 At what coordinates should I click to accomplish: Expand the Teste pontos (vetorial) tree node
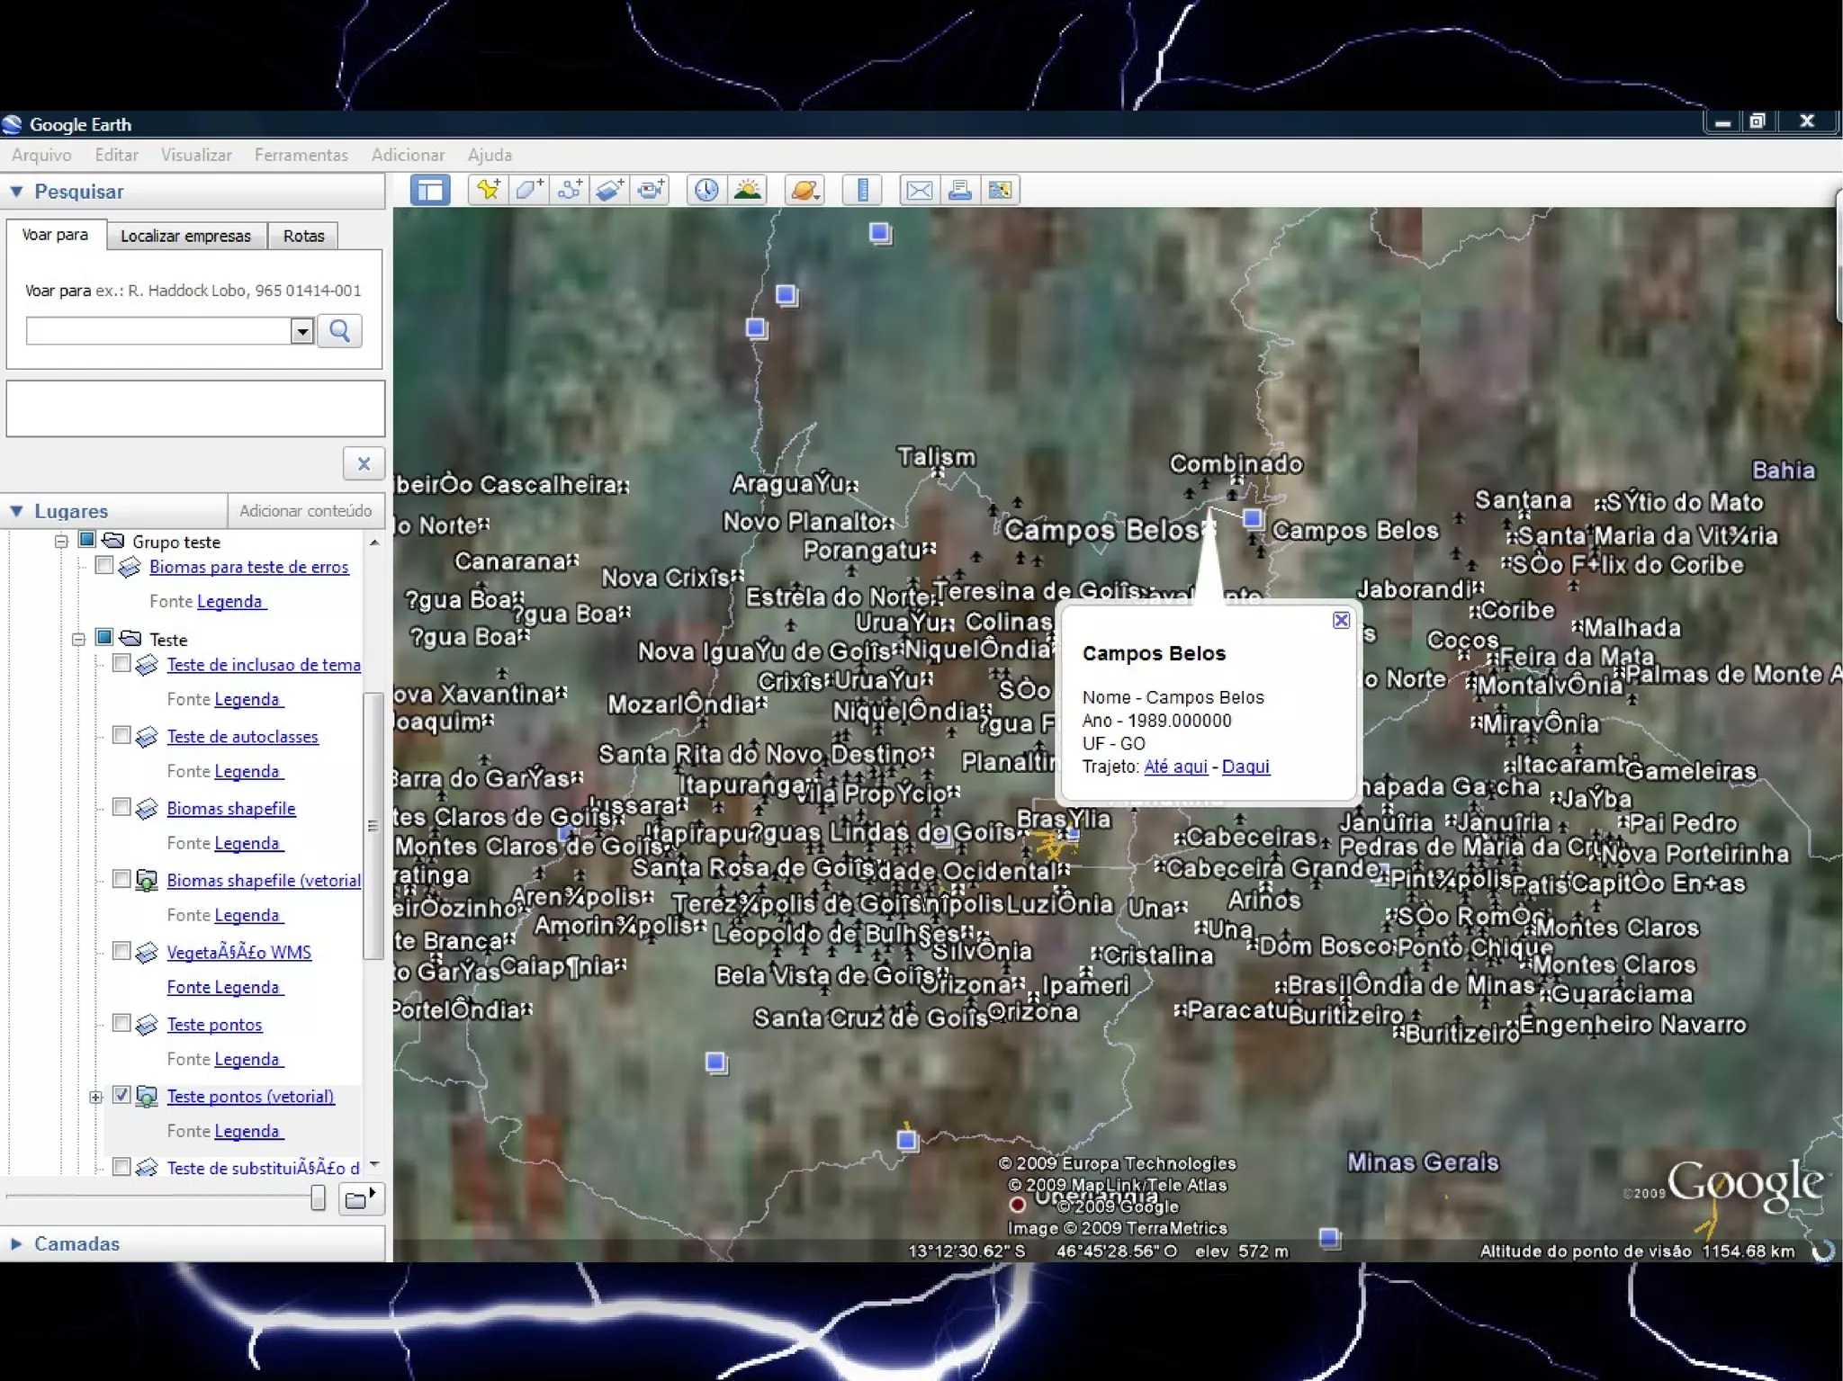pos(95,1097)
